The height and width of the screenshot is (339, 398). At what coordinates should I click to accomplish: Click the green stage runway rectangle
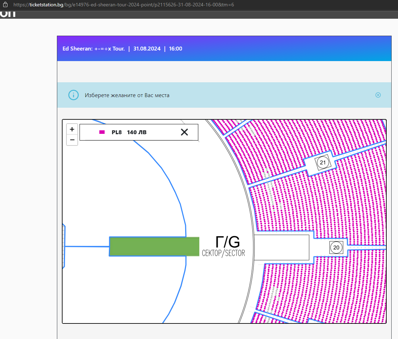click(154, 246)
